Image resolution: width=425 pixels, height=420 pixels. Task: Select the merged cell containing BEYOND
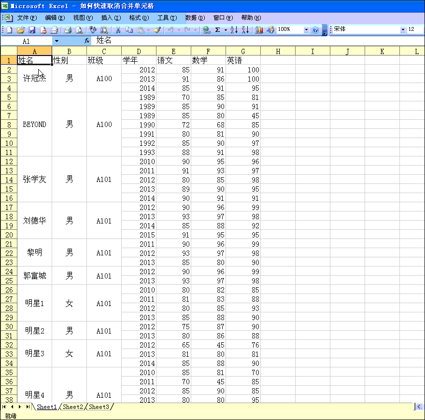(x=35, y=125)
